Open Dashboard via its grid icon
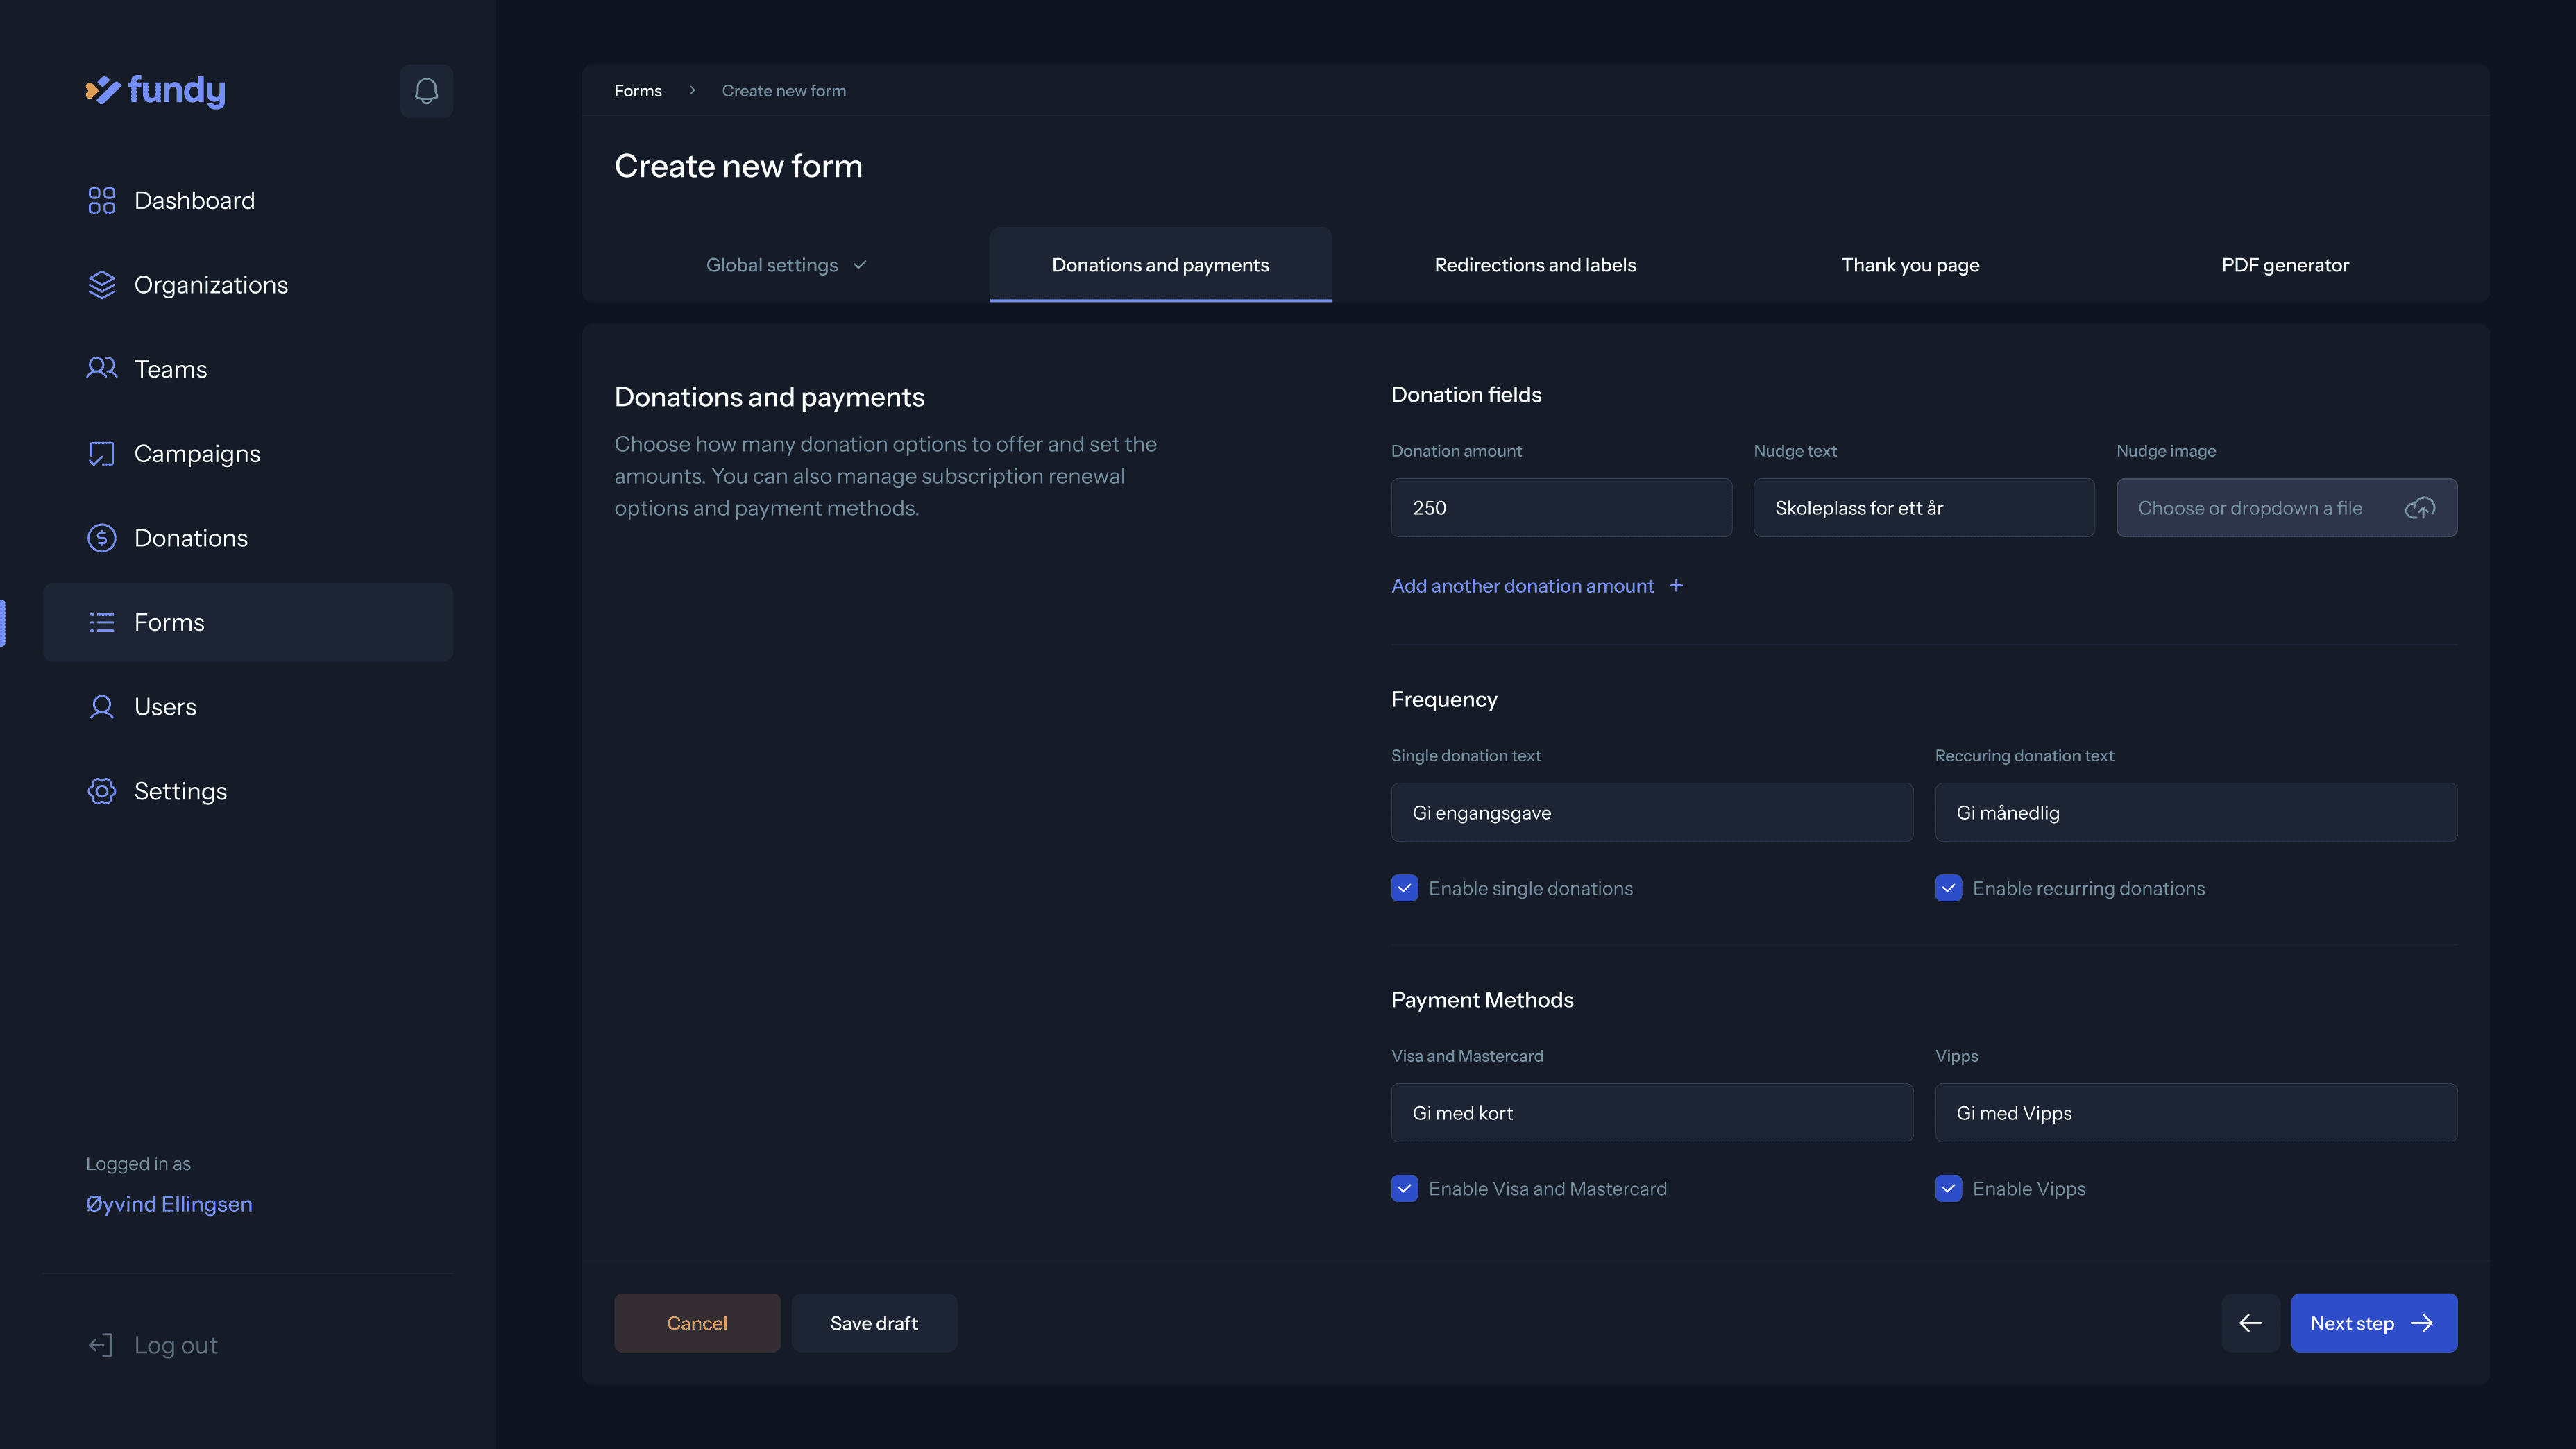Viewport: 2576px width, 1449px height. 101,200
